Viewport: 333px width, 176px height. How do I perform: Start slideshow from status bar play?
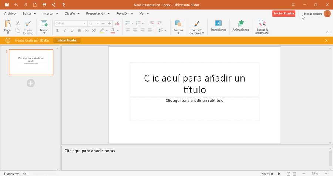pyautogui.click(x=279, y=174)
